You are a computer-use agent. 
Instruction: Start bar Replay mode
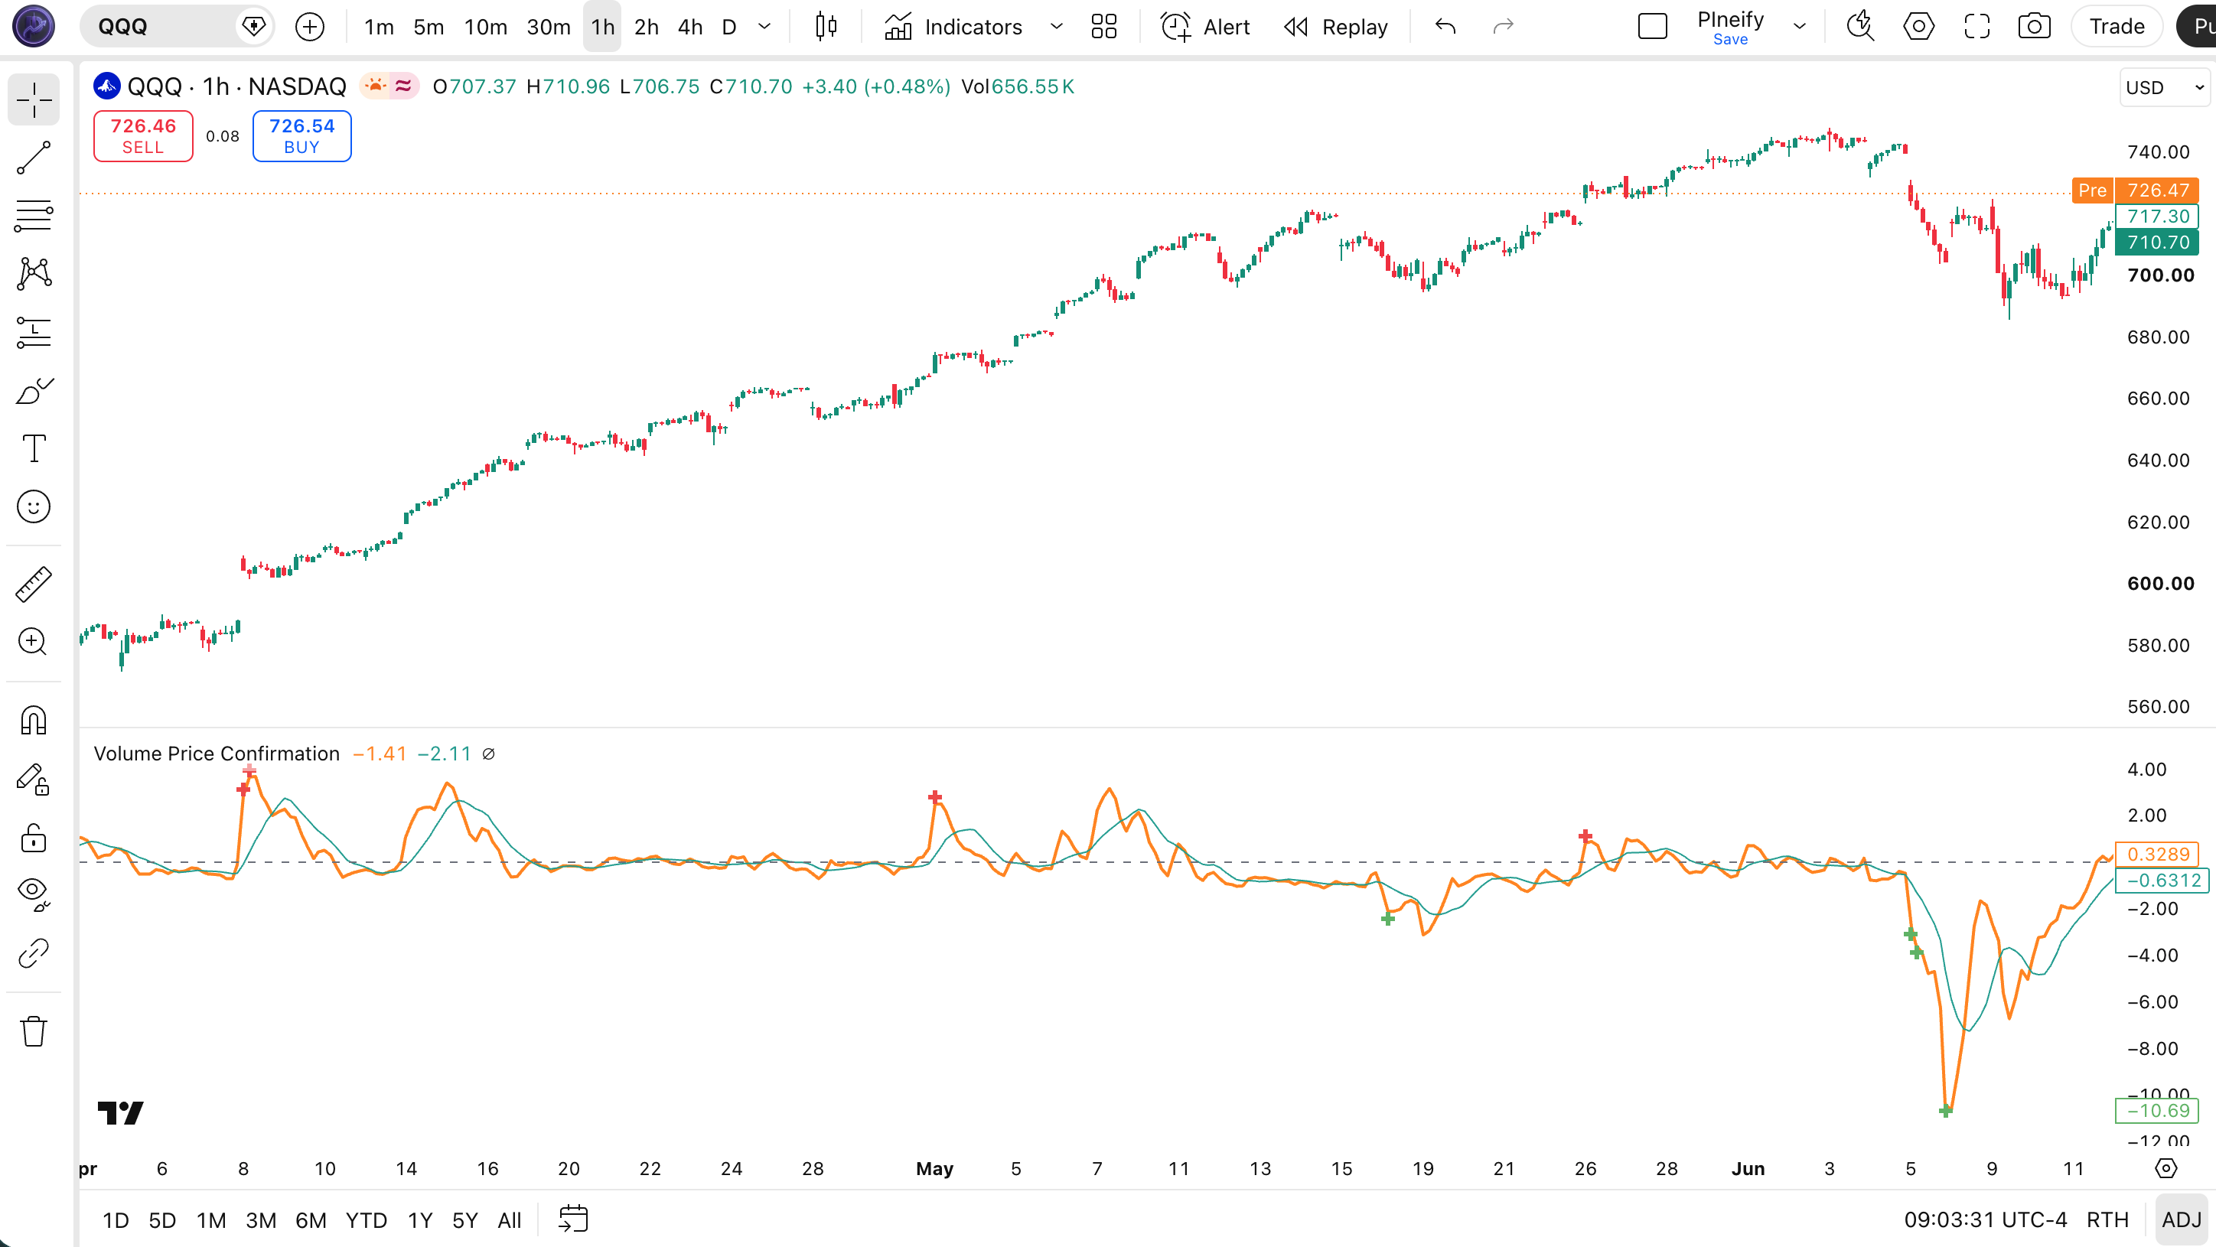1336,27
